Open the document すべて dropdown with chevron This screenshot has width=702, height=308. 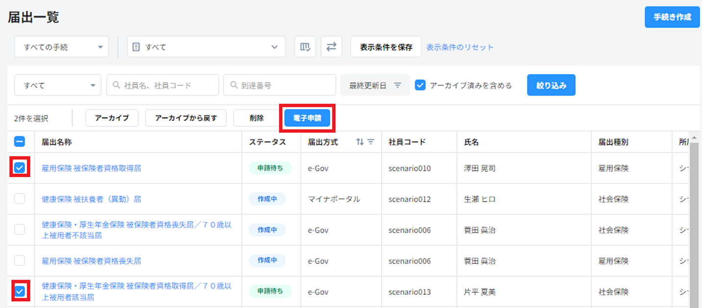(x=206, y=47)
